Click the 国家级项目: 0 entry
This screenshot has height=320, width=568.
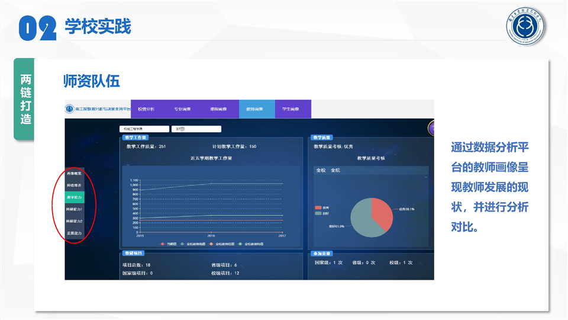(x=138, y=273)
